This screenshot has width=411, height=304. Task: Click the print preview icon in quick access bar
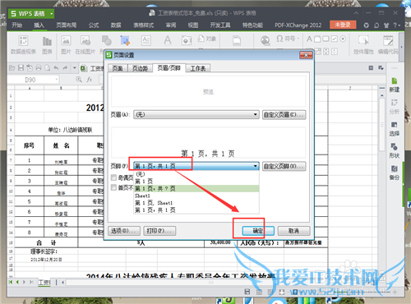47,67
